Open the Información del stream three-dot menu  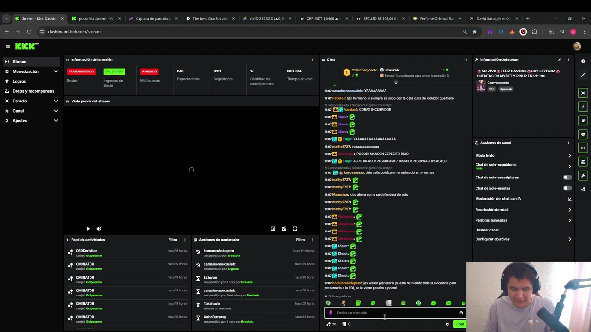[568, 59]
